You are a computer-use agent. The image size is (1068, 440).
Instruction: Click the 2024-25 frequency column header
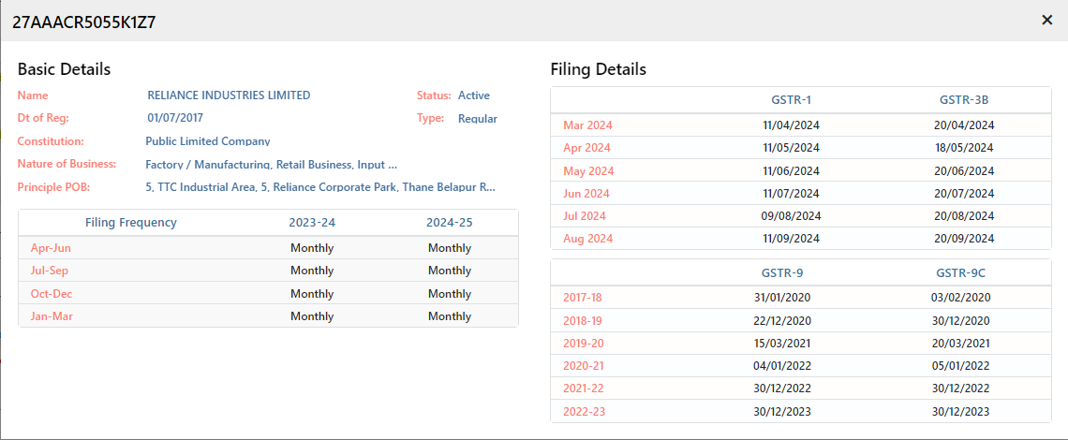(x=450, y=223)
